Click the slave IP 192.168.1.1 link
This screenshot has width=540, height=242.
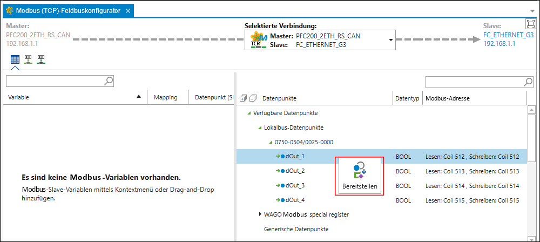click(500, 44)
